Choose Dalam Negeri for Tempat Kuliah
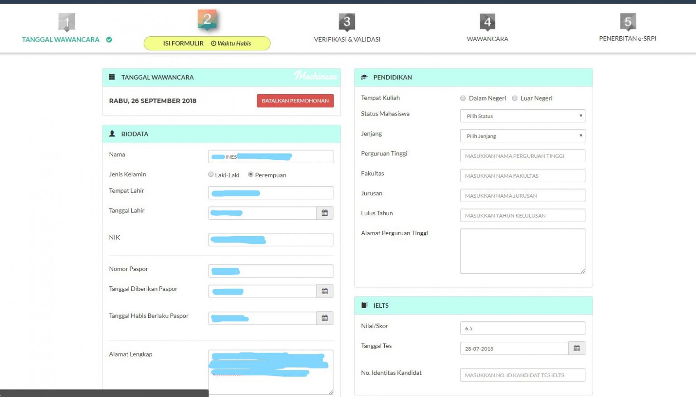The height and width of the screenshot is (397, 696). tap(463, 98)
